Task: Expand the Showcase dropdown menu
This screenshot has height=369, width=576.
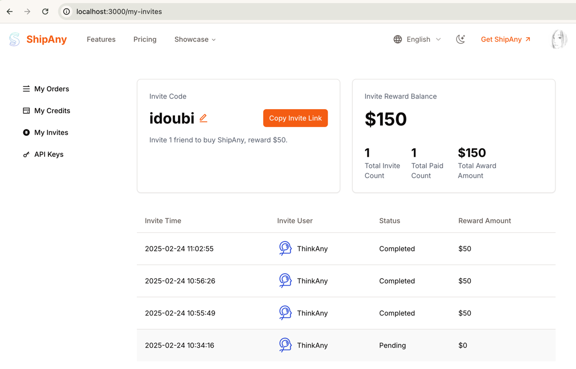Action: [195, 39]
